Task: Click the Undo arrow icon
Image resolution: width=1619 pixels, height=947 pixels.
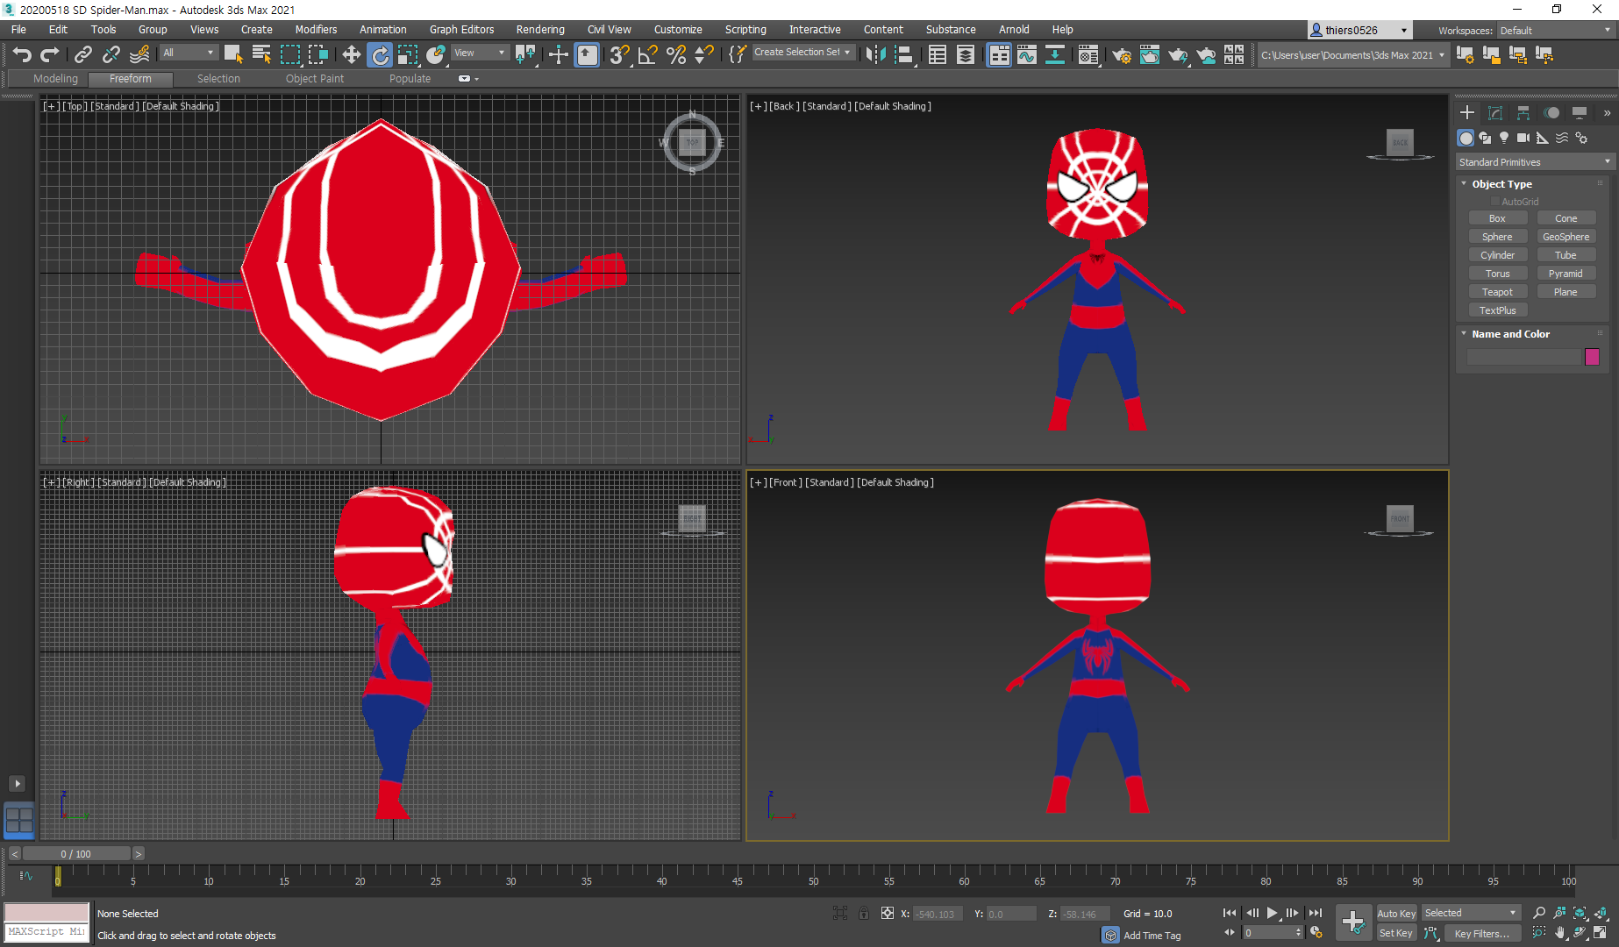Action: point(22,55)
